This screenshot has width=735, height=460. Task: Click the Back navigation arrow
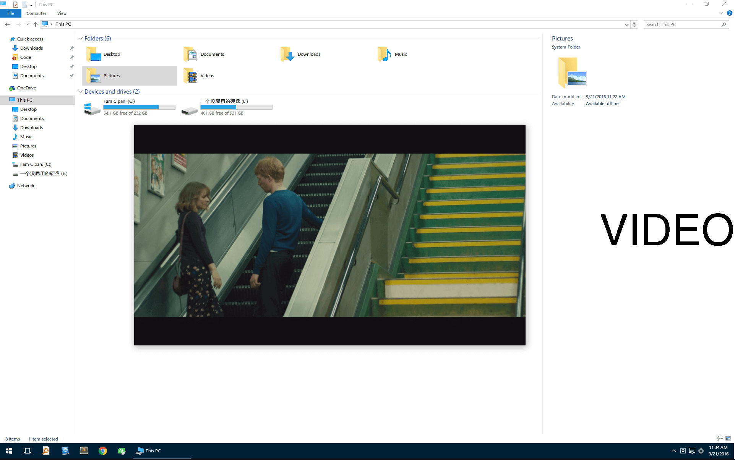coord(7,24)
